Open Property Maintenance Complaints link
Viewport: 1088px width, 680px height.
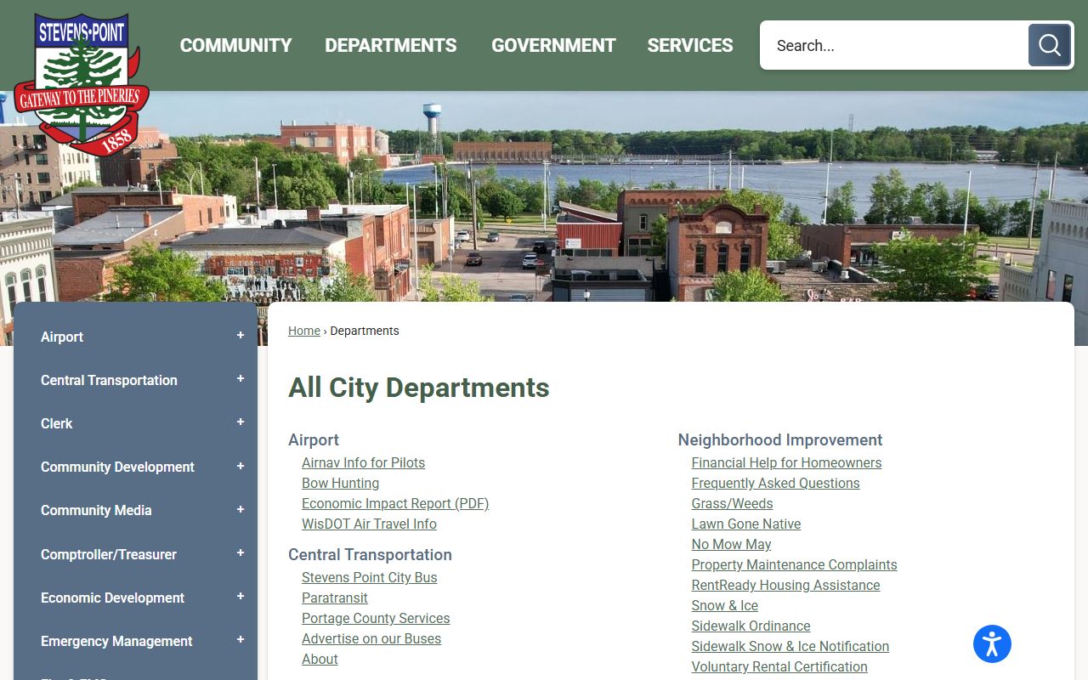pos(794,564)
